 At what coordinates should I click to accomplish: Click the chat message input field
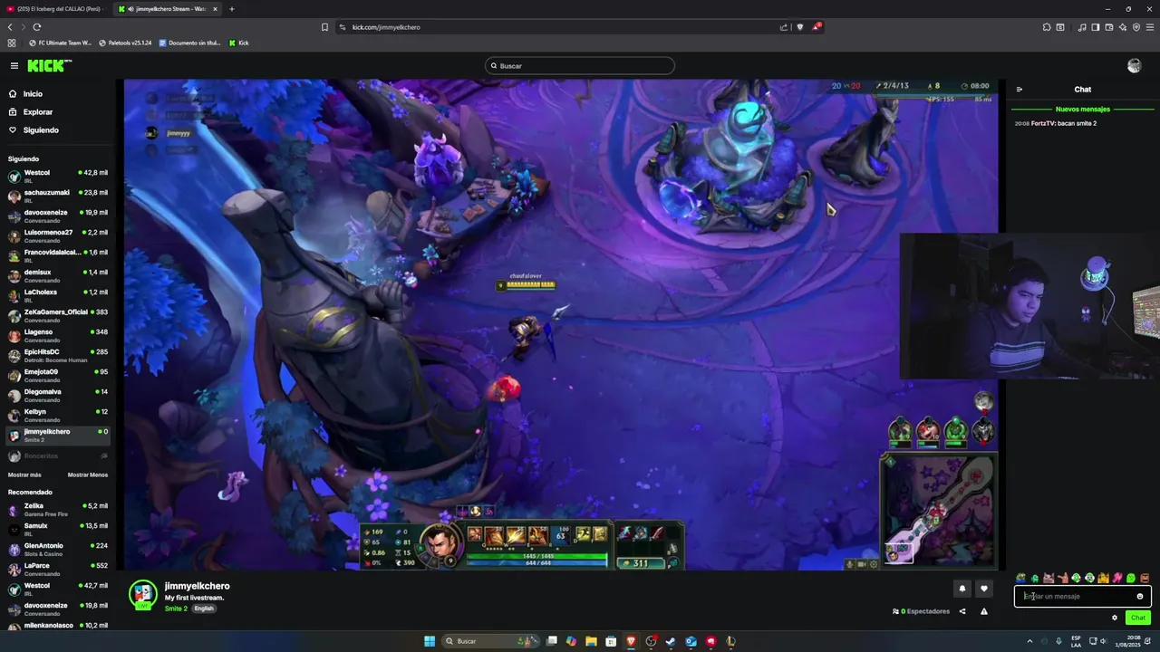[1083, 596]
